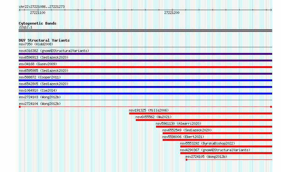
Task: Select the nsv4316382 gnomADStructuralVariants purple bar
Action: coord(145,54)
